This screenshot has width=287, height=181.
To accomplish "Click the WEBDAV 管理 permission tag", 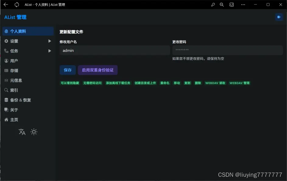I will (239, 83).
